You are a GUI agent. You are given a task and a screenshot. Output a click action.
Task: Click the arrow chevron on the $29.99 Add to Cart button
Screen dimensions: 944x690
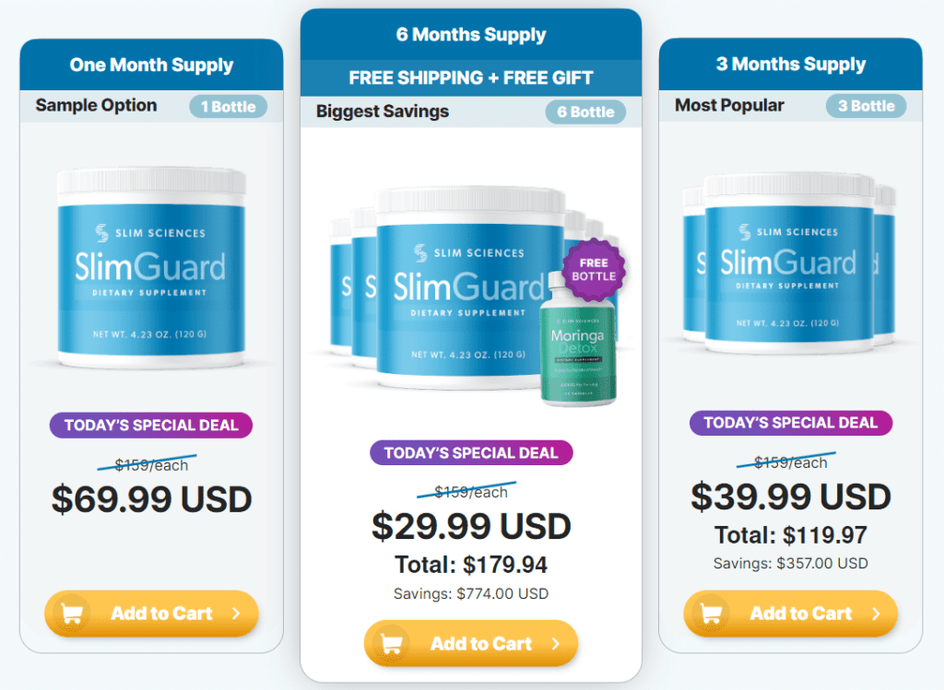556,644
